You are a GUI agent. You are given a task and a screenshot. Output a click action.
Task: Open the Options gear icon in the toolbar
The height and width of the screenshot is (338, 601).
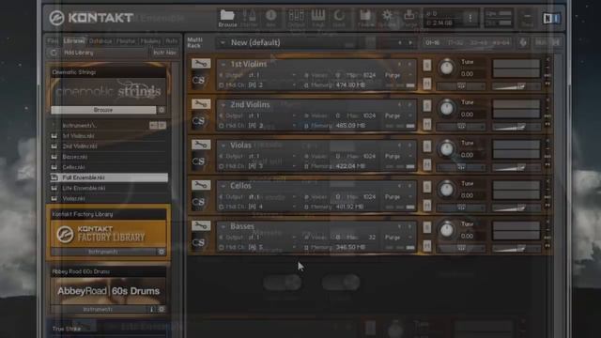point(387,16)
